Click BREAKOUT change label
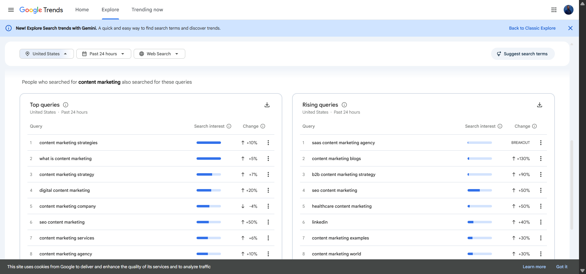This screenshot has width=586, height=274. [x=521, y=143]
